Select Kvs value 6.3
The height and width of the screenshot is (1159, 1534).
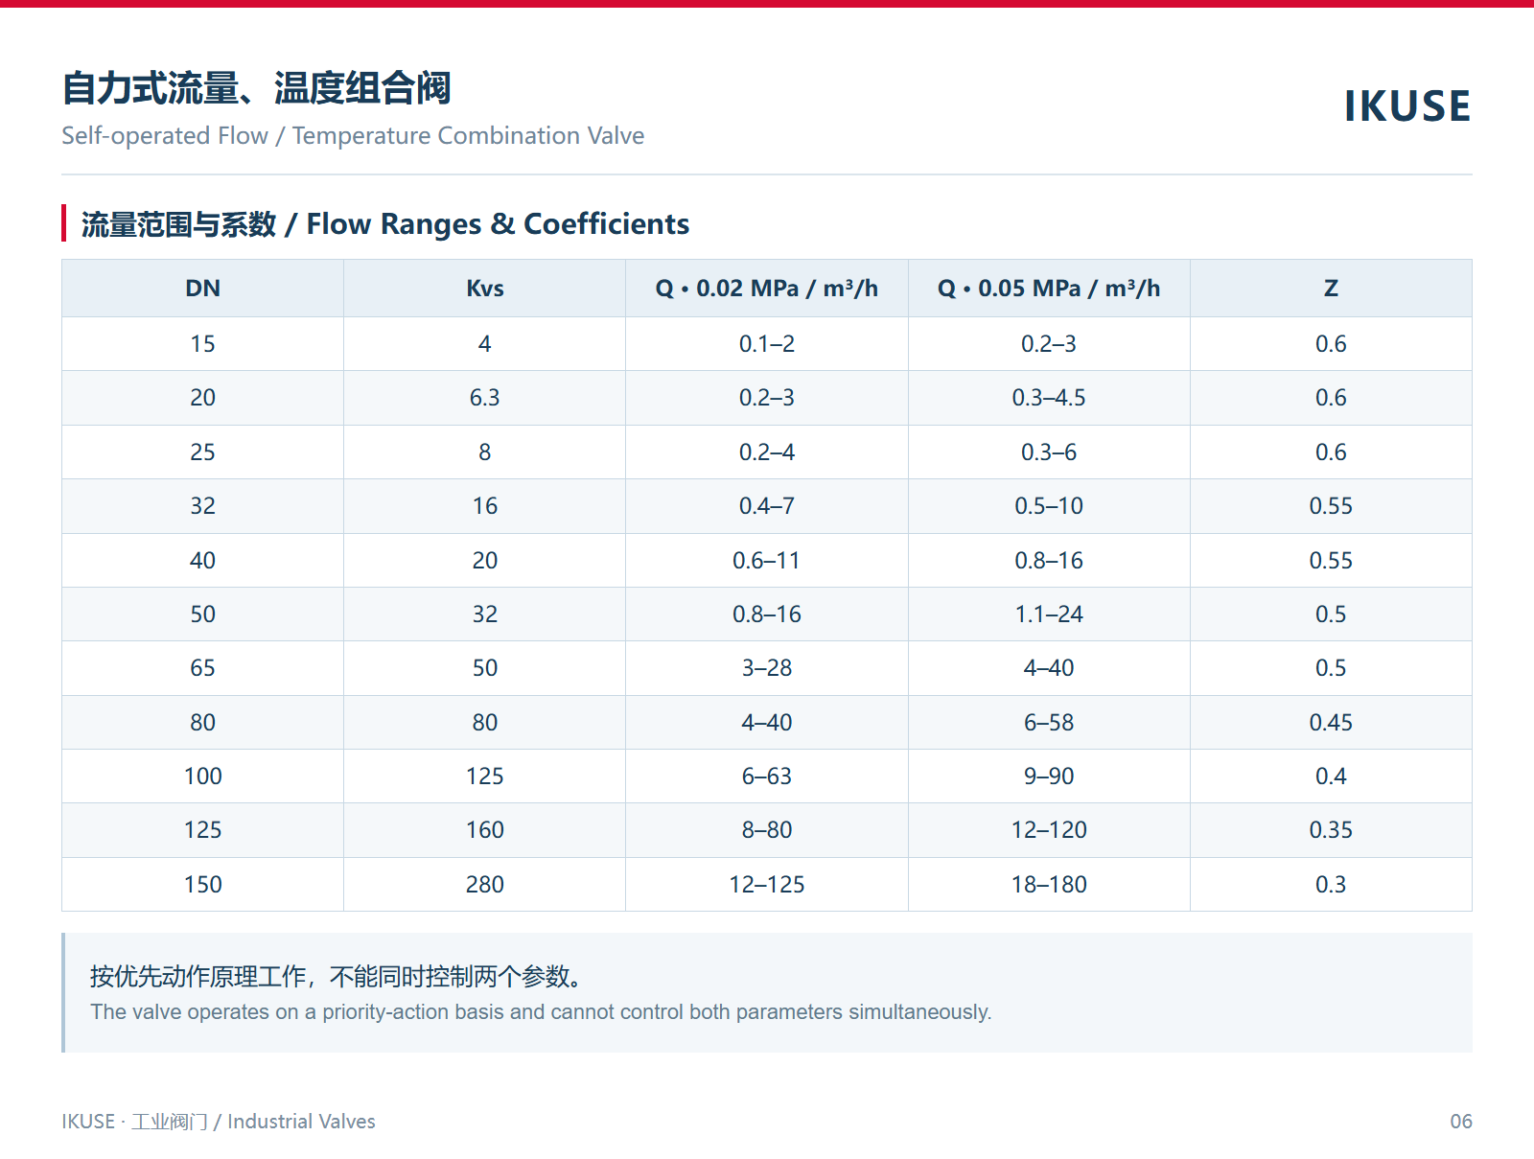tap(484, 398)
